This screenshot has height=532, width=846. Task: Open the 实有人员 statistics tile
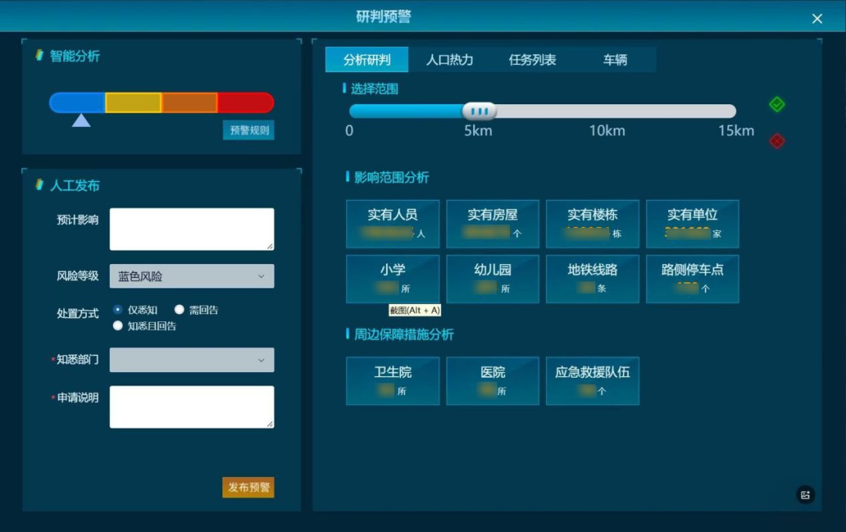point(392,223)
